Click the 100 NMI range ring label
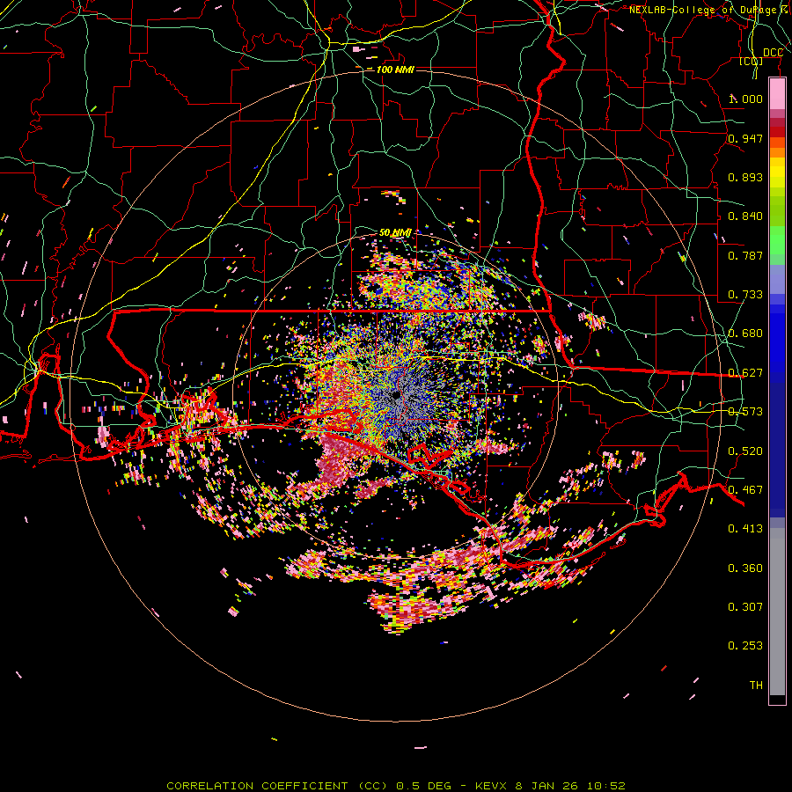The width and height of the screenshot is (792, 792). click(395, 70)
